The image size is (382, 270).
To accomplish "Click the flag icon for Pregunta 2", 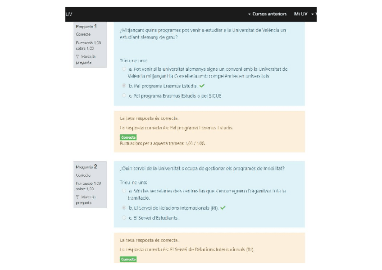I will (77, 197).
